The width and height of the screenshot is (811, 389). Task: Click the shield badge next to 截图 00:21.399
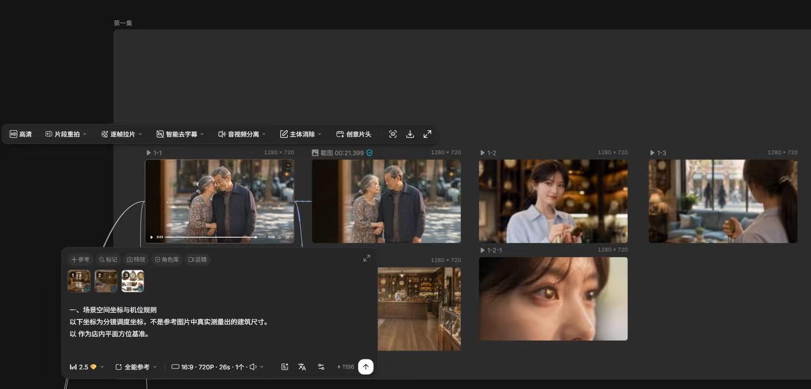pos(369,153)
